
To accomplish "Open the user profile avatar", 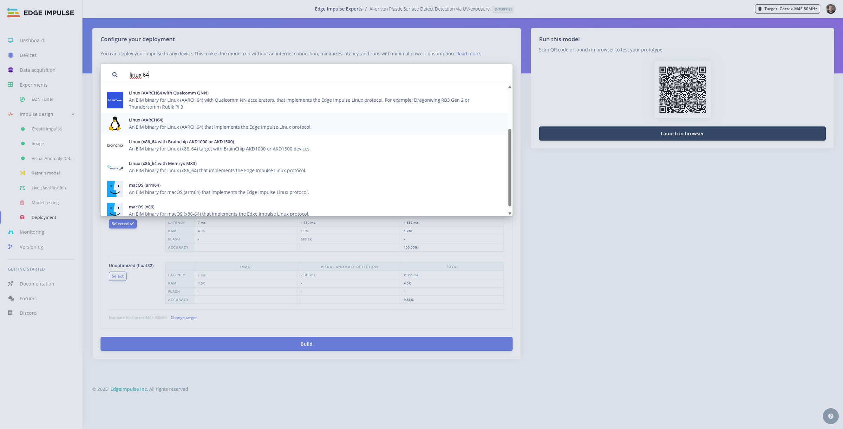I will pyautogui.click(x=831, y=9).
